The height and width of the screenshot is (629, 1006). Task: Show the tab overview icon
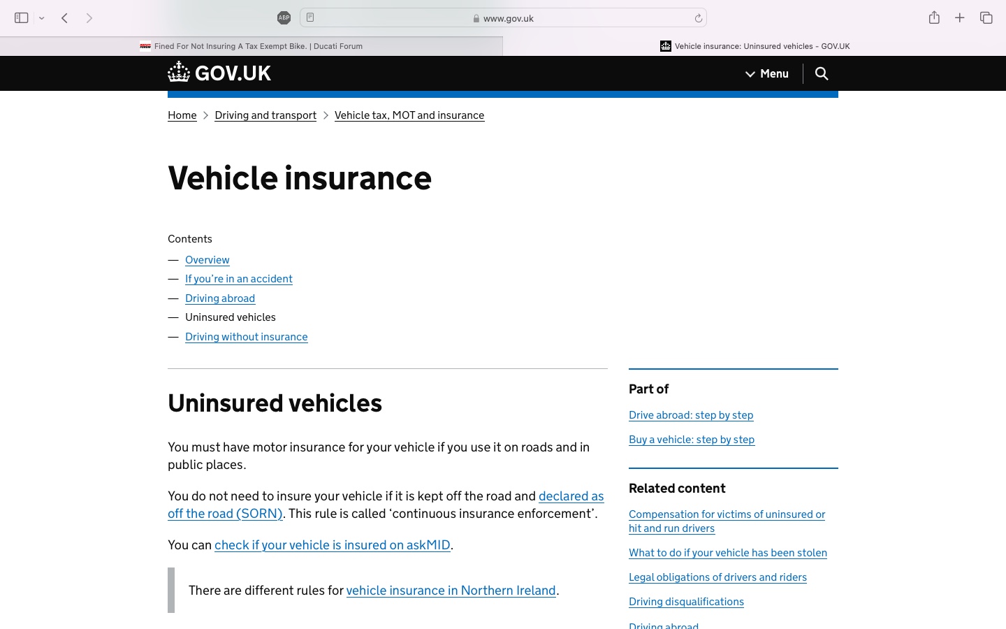tap(986, 18)
